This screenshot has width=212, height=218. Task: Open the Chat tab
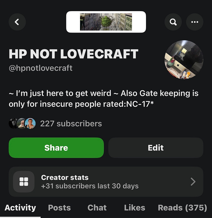97,208
